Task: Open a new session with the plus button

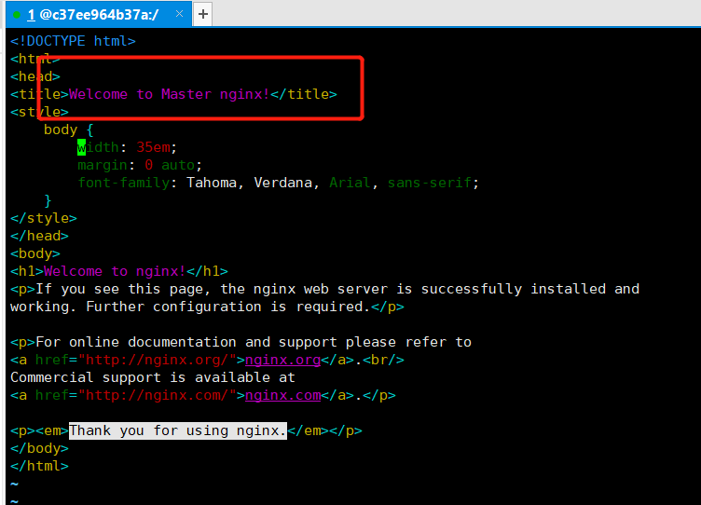Action: 203,14
